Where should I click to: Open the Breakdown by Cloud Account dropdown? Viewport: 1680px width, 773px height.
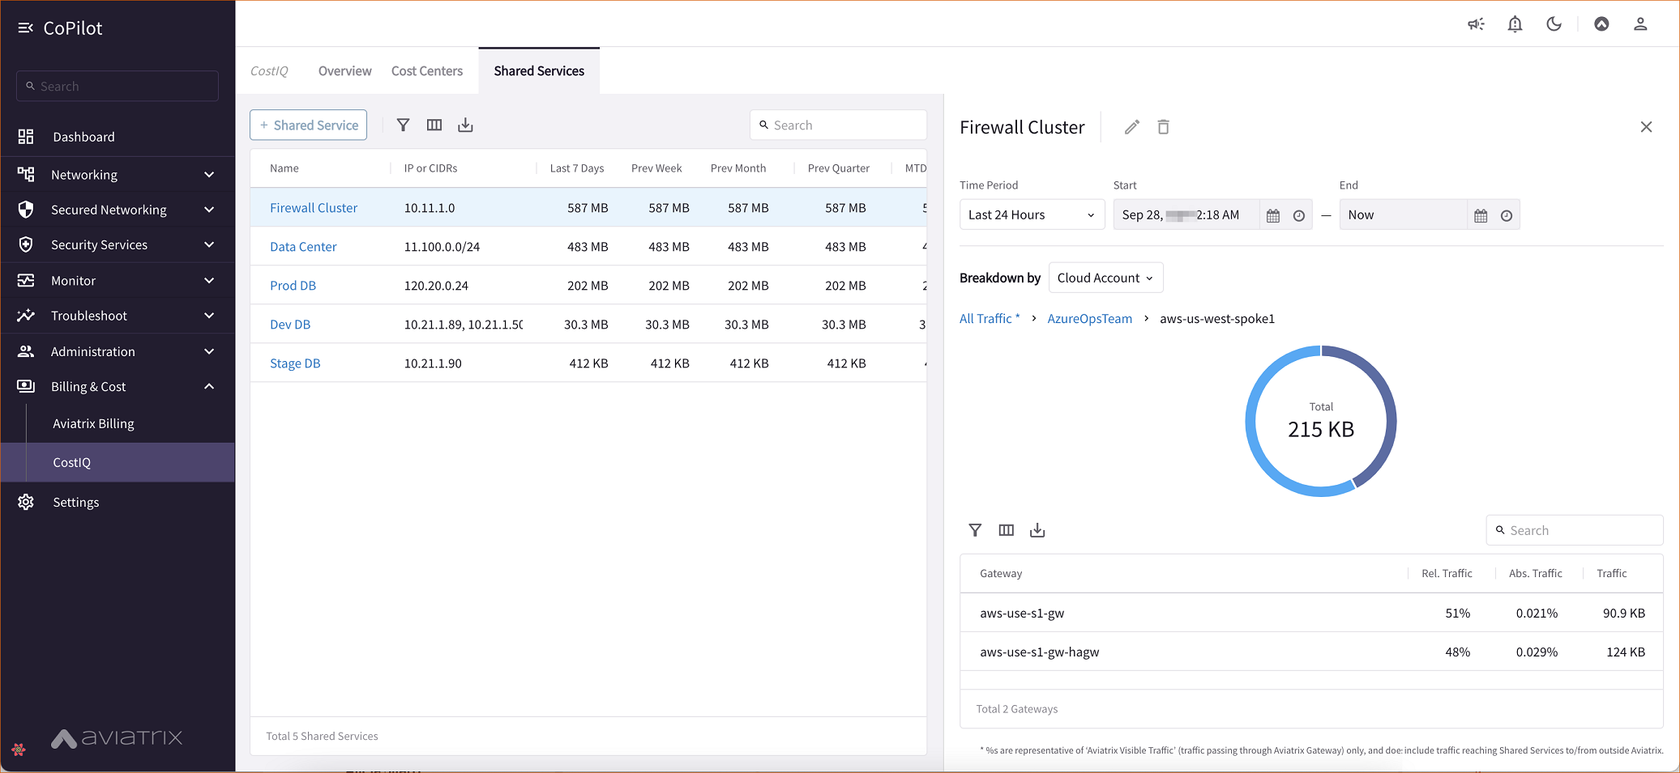click(1105, 278)
